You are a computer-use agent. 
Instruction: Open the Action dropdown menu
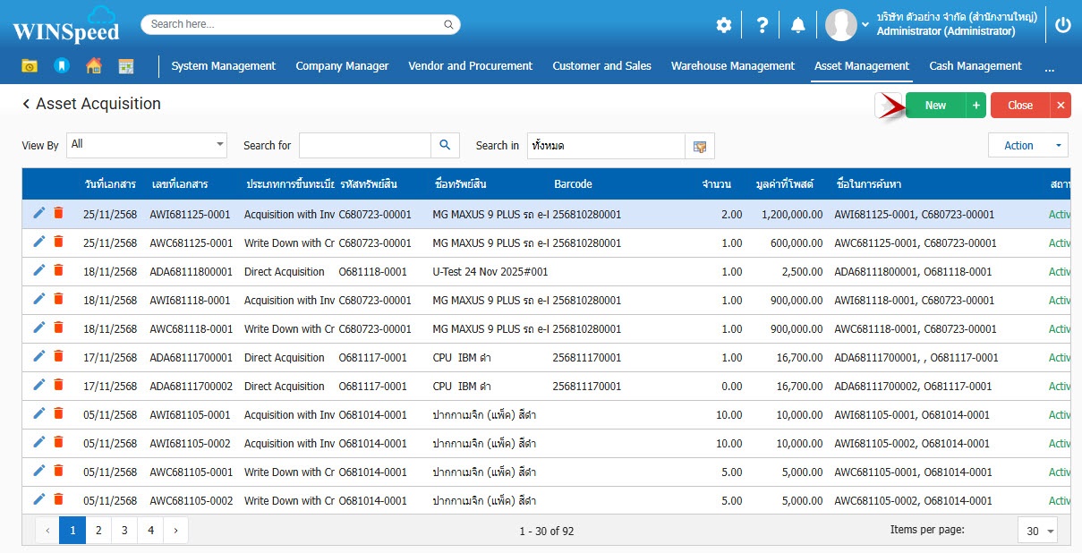click(x=1027, y=145)
